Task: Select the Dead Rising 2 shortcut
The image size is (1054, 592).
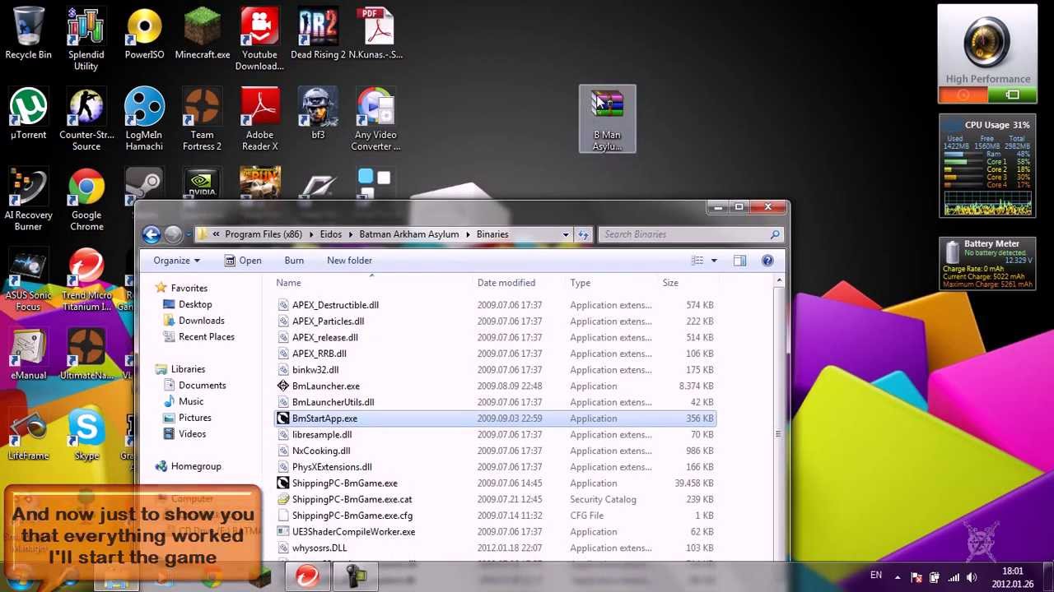Action: point(318,34)
